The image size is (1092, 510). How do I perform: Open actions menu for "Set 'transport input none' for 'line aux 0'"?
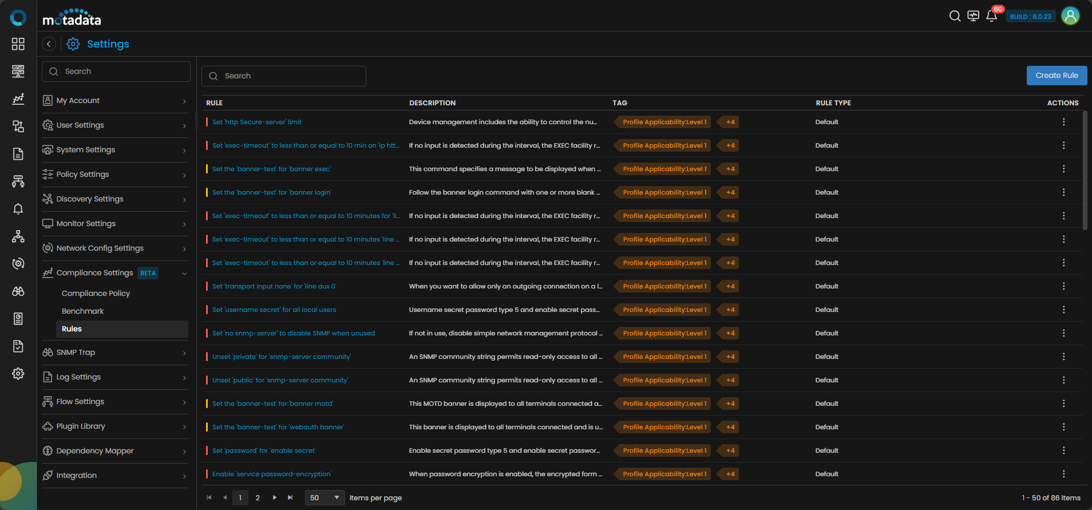pyautogui.click(x=1063, y=286)
